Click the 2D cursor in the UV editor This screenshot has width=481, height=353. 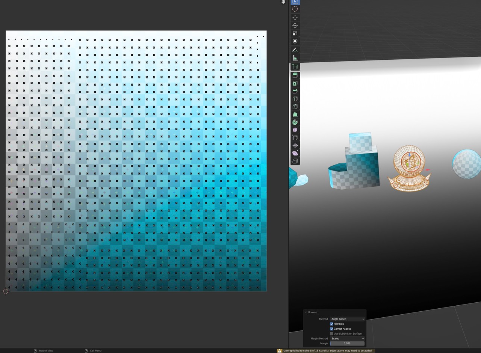pos(6,291)
